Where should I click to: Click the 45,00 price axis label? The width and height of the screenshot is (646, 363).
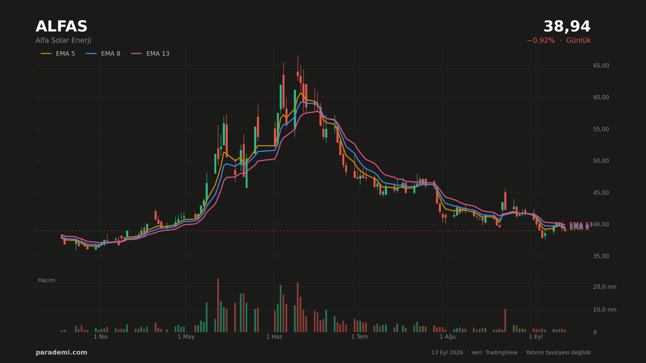601,193
